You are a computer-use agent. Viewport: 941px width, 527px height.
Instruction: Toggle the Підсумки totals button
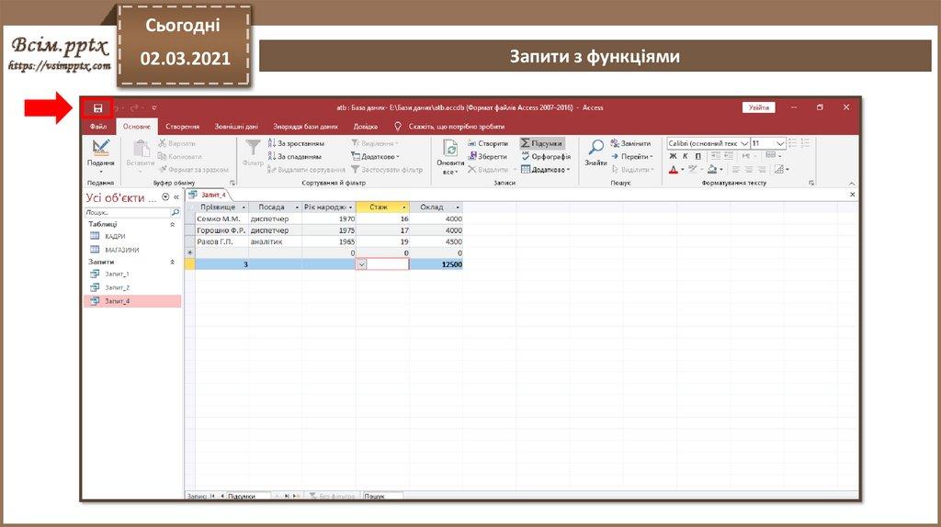click(542, 143)
